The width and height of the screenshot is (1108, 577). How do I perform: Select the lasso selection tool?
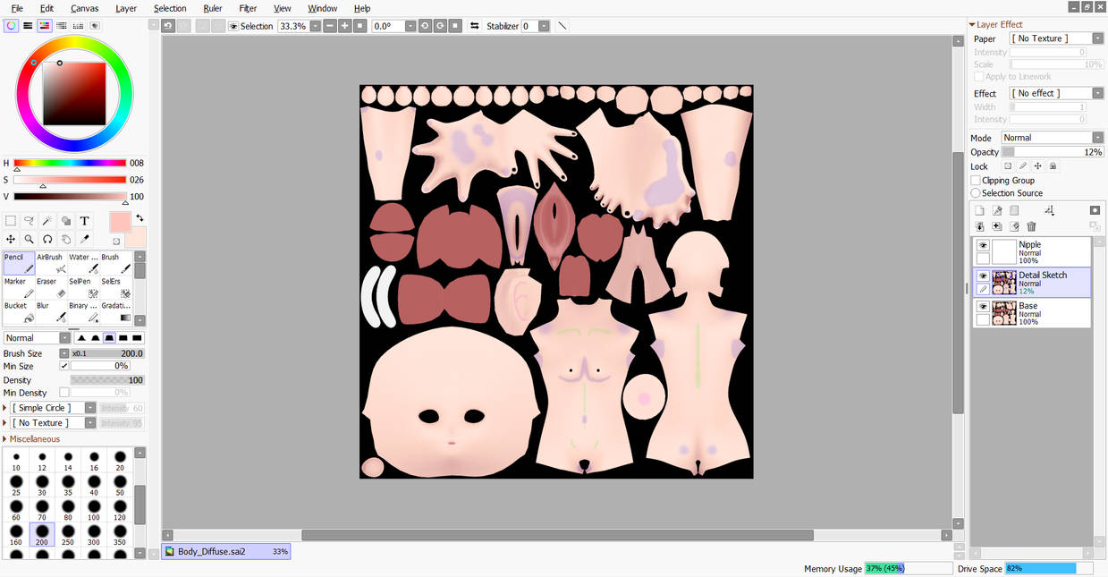(30, 221)
